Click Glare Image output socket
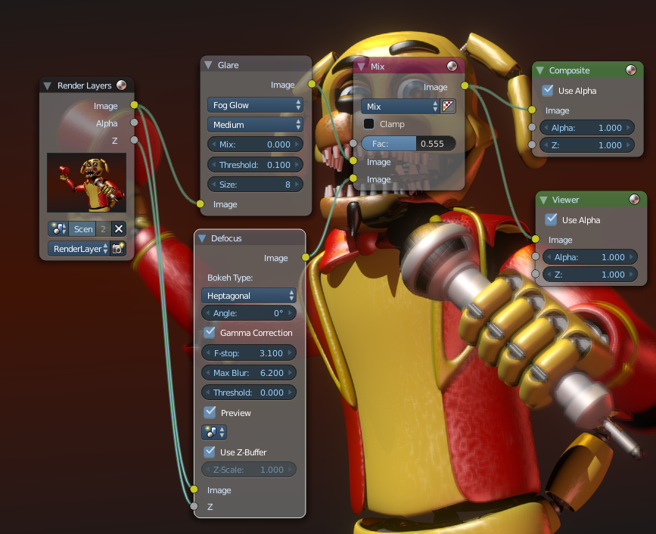This screenshot has width=656, height=534. 312,84
